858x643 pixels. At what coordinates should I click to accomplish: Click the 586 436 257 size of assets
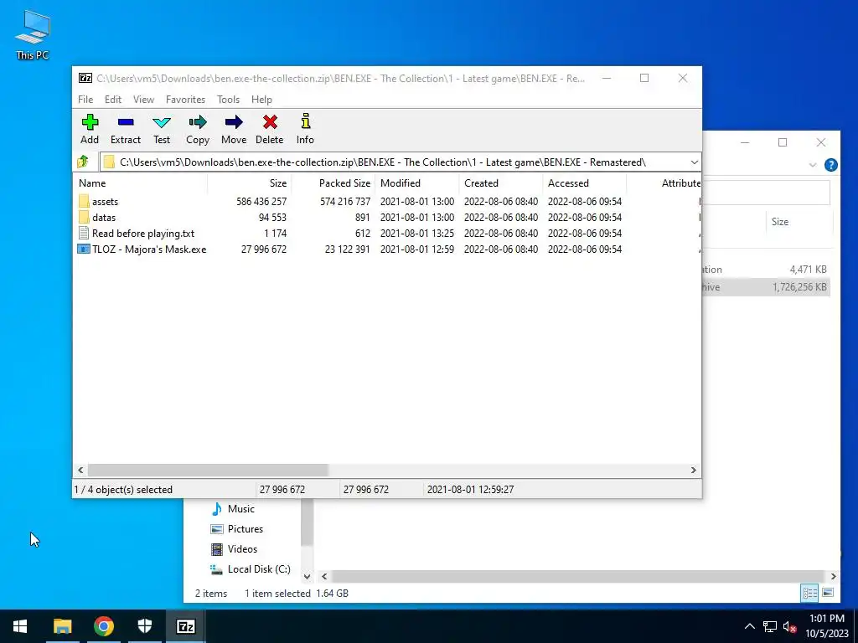click(x=261, y=201)
